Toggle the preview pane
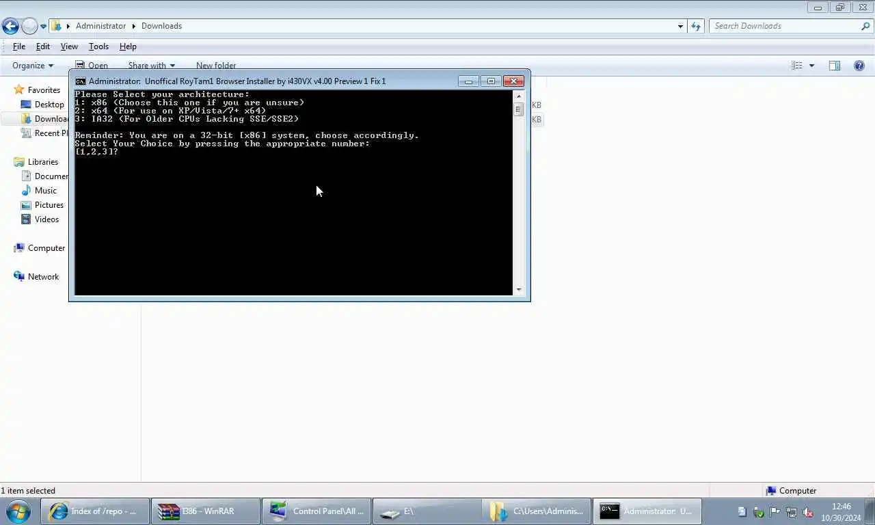This screenshot has width=875, height=525. (835, 66)
